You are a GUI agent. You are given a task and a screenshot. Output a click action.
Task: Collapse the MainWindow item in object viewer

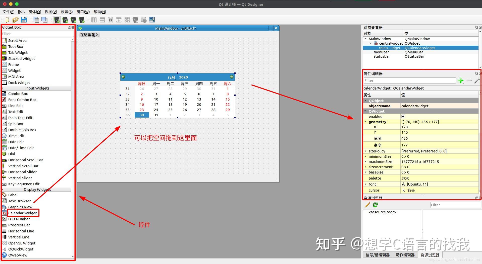coord(365,39)
